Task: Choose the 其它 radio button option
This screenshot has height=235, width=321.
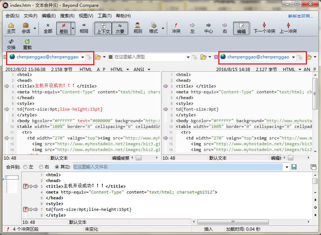Action: [57, 167]
